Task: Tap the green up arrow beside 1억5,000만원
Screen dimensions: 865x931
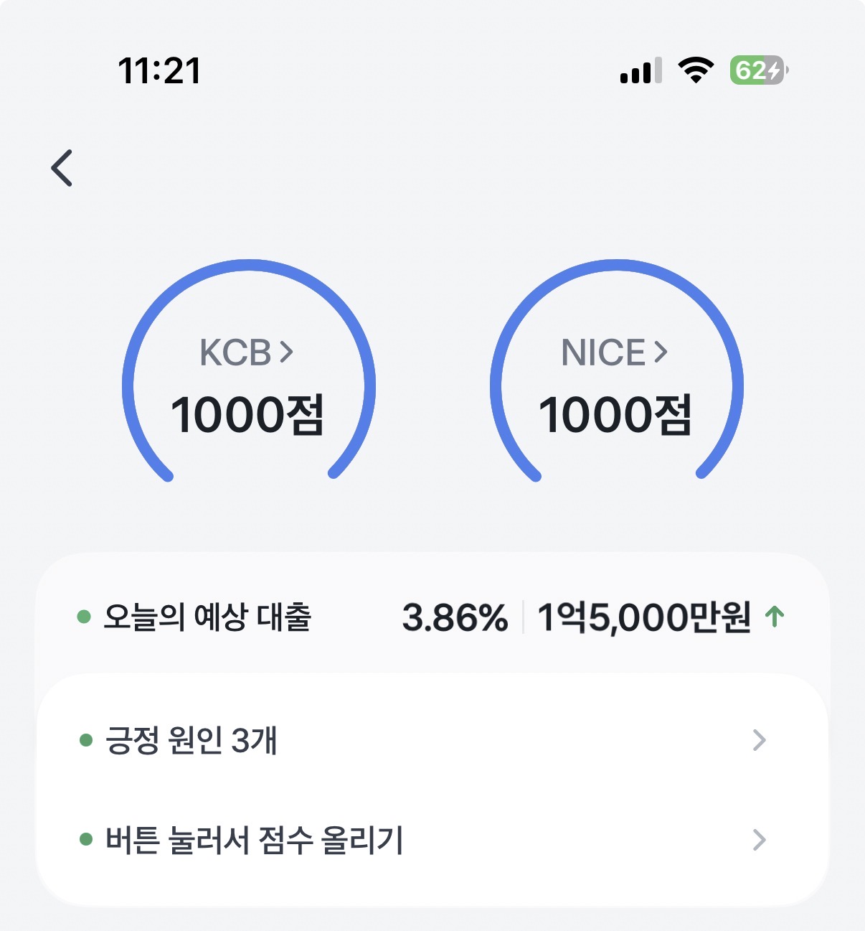Action: [x=775, y=617]
